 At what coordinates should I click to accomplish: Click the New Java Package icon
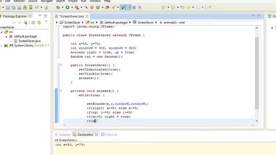pyautogui.click(x=92, y=7)
